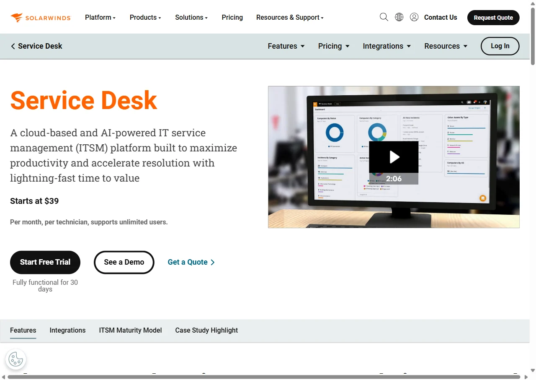Click "Fully functional for 30 days" text
Viewport: 536px width, 380px height.
click(x=45, y=286)
